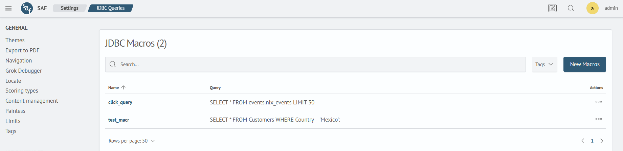Open Grok Debugger

tap(24, 71)
